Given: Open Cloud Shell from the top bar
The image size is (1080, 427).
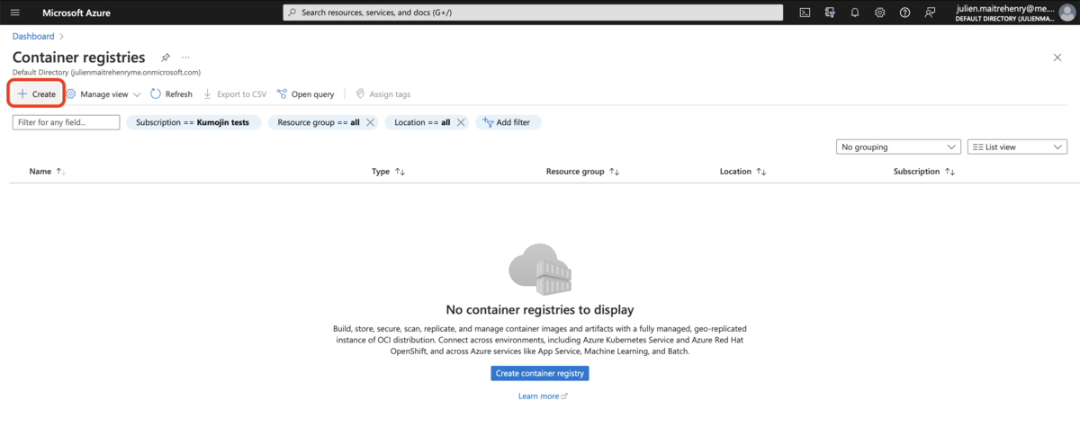Looking at the screenshot, I should click(x=805, y=13).
